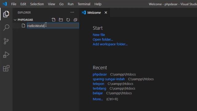Click the VS Code logo in the title bar
This screenshot has width=197, height=111.
(x=5, y=4)
